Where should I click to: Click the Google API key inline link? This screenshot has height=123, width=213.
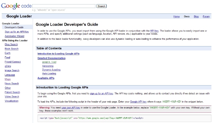pos(138,102)
